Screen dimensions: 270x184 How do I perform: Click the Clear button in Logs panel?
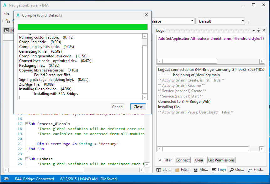pyautogui.click(x=199, y=160)
